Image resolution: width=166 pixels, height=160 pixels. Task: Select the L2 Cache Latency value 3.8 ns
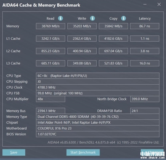click(x=145, y=51)
